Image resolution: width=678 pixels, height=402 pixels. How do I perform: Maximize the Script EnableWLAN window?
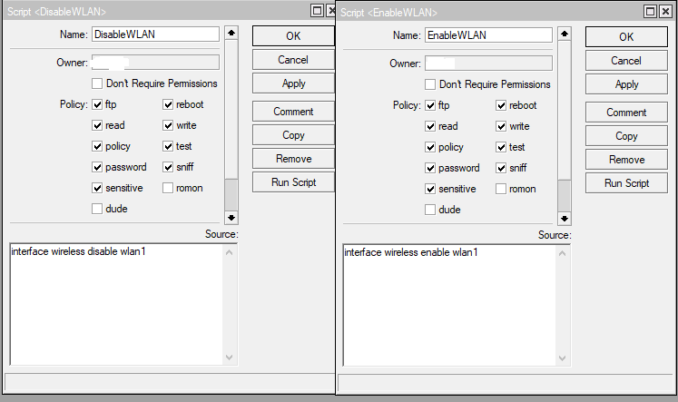pyautogui.click(x=651, y=12)
